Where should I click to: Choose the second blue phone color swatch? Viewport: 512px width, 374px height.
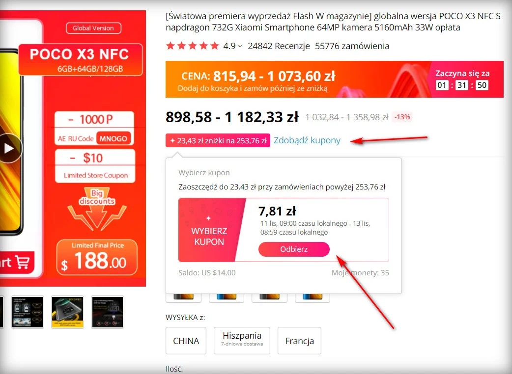point(227,298)
